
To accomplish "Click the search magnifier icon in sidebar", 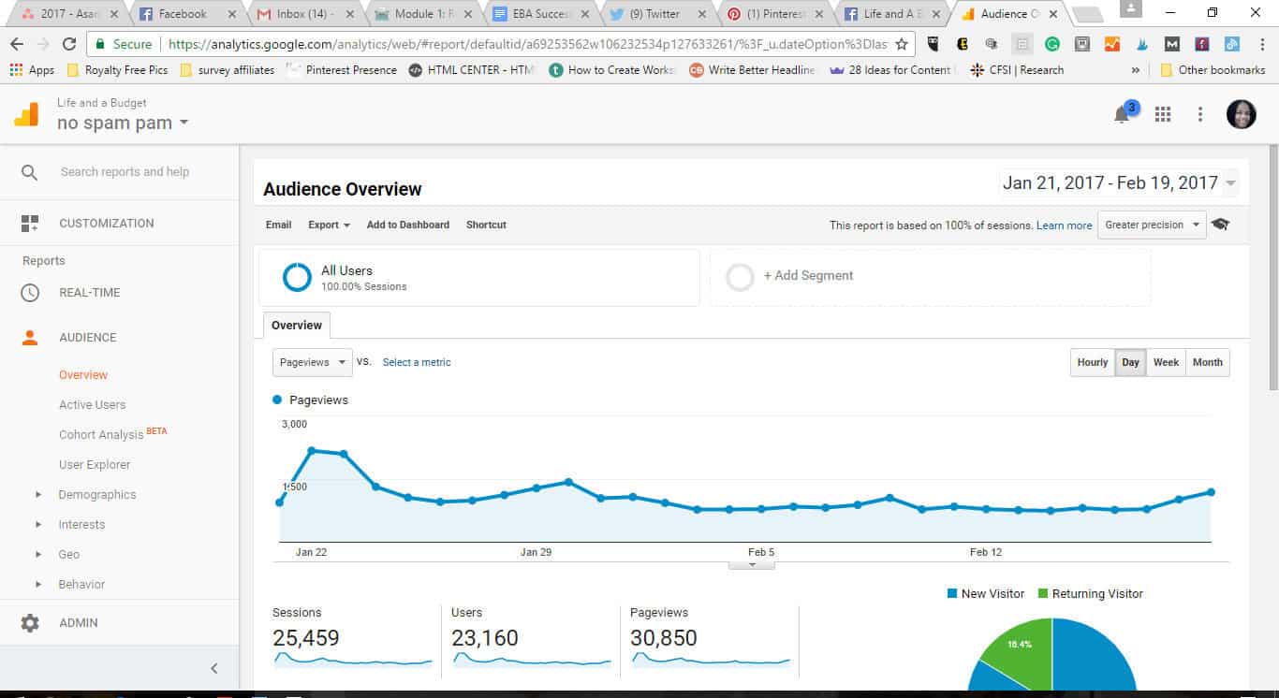I will [x=30, y=172].
